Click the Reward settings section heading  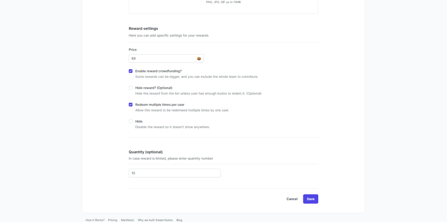click(143, 28)
